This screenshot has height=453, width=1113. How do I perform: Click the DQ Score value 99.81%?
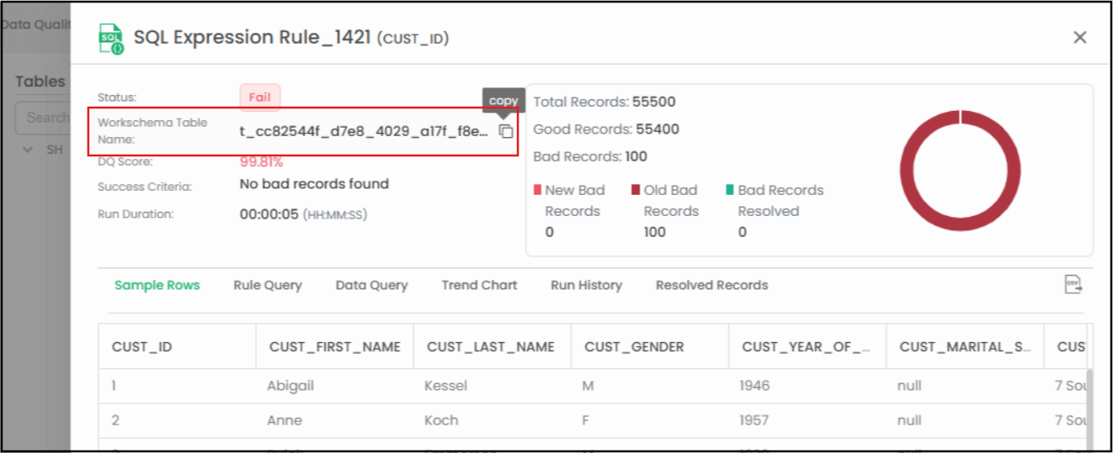pos(261,162)
